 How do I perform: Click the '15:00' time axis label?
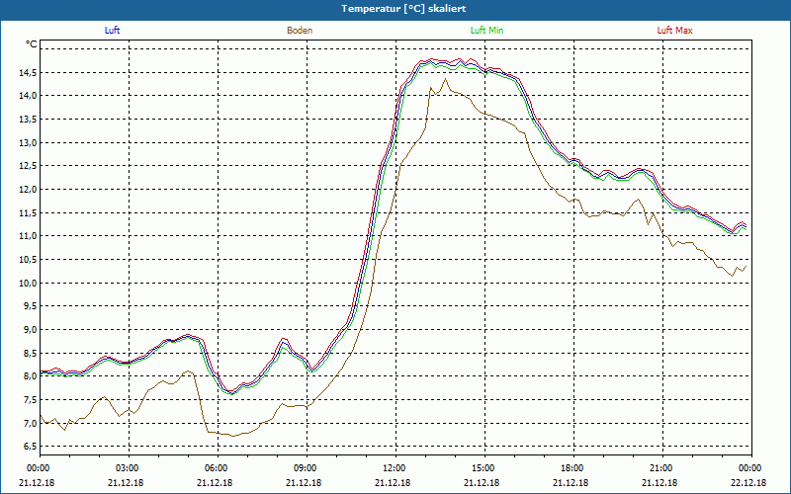pos(484,468)
